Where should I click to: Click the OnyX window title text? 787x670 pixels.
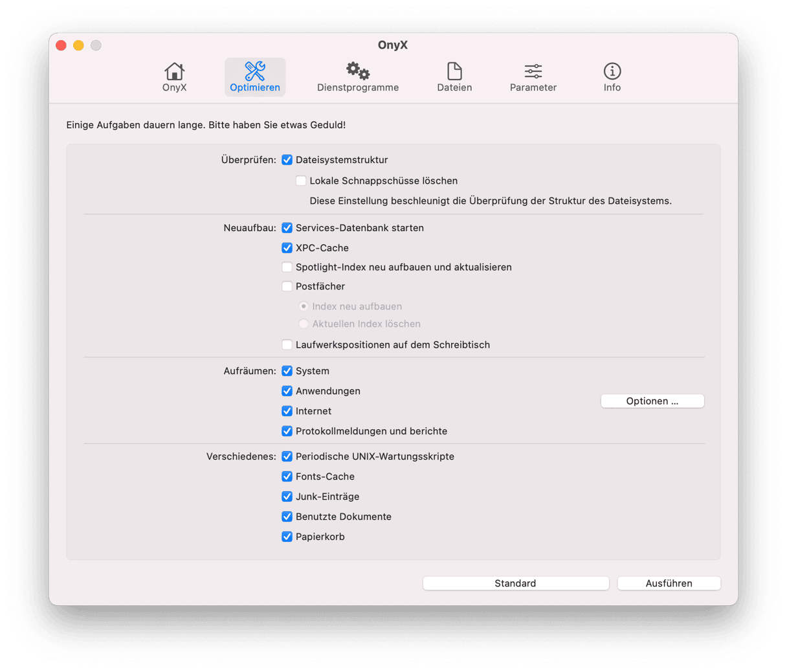393,45
